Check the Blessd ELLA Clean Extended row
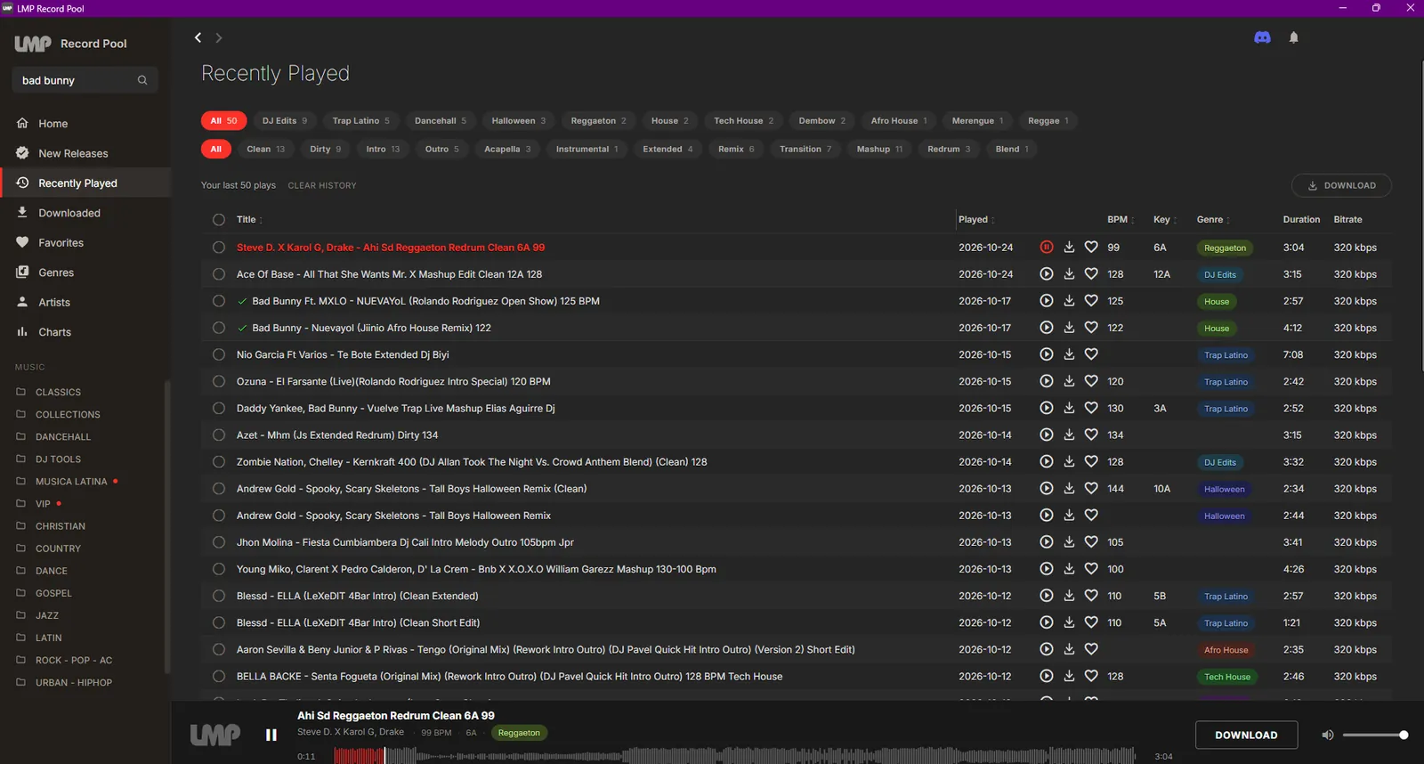This screenshot has width=1424, height=764. [x=219, y=596]
